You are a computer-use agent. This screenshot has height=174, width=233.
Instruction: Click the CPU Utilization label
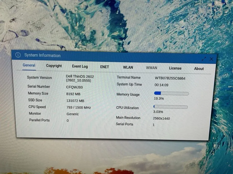pos(127,108)
